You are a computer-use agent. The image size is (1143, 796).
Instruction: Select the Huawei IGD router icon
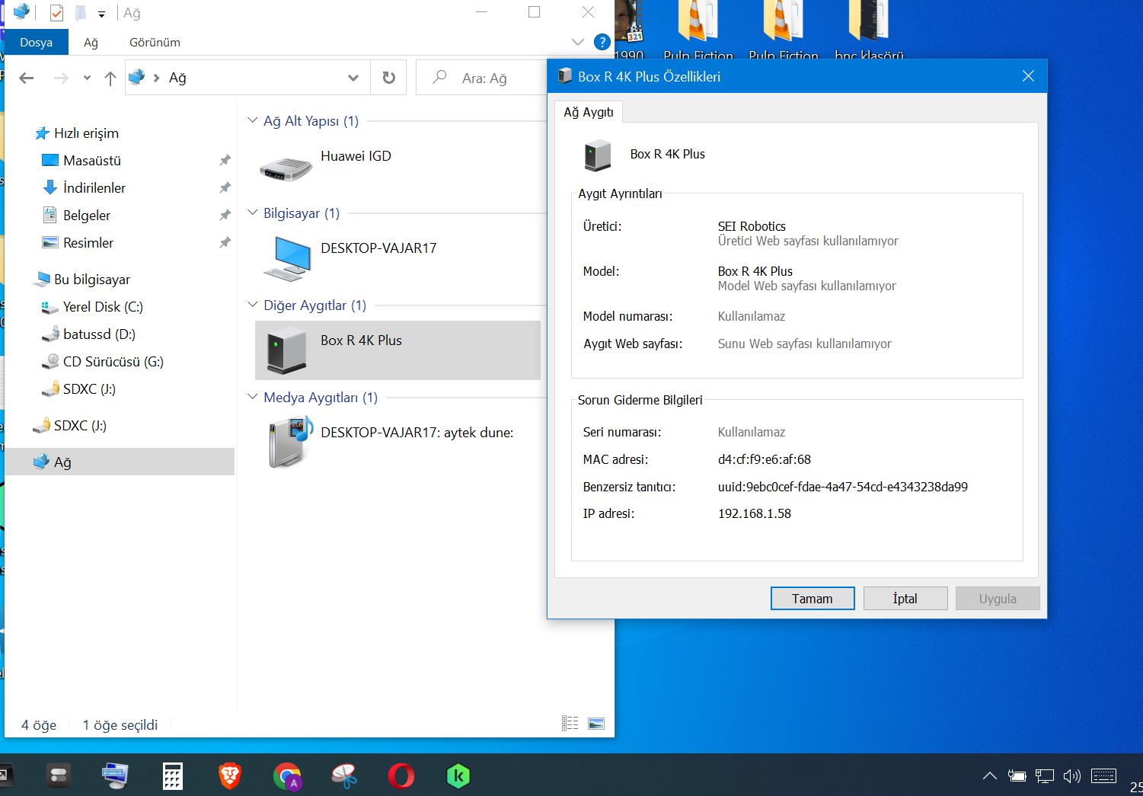coord(286,168)
